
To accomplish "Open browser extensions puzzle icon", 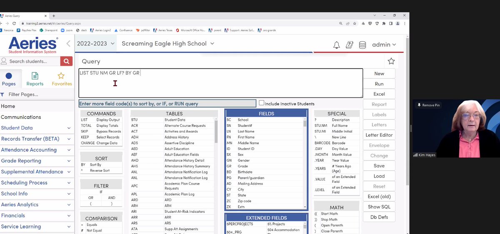I will 384,24.
